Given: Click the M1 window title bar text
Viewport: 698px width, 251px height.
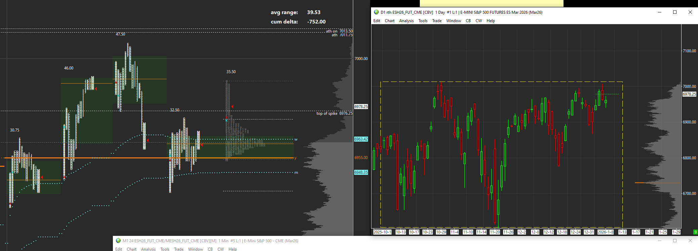Looking at the screenshot, I should pos(210,241).
